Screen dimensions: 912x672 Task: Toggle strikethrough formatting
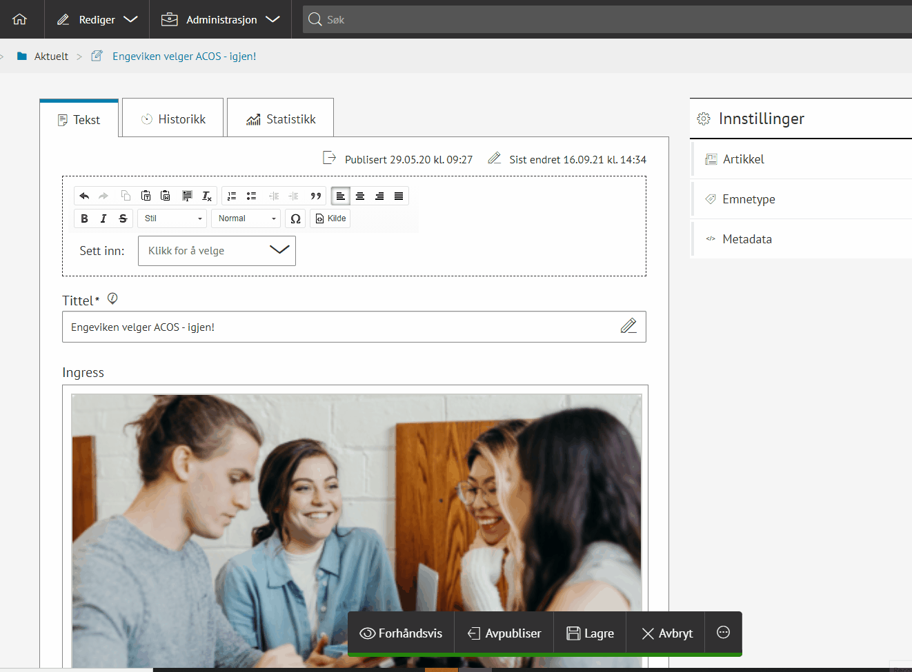click(x=123, y=218)
